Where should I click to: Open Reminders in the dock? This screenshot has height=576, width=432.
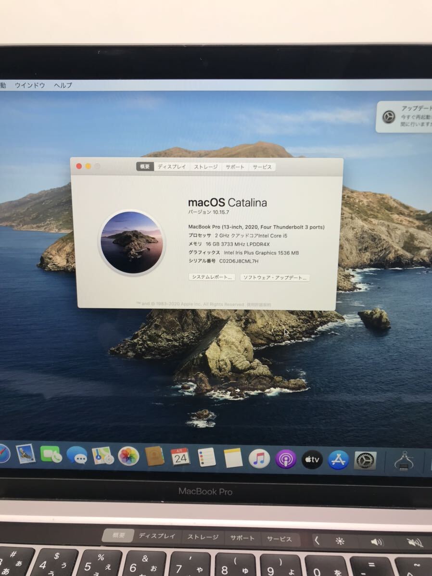click(206, 458)
